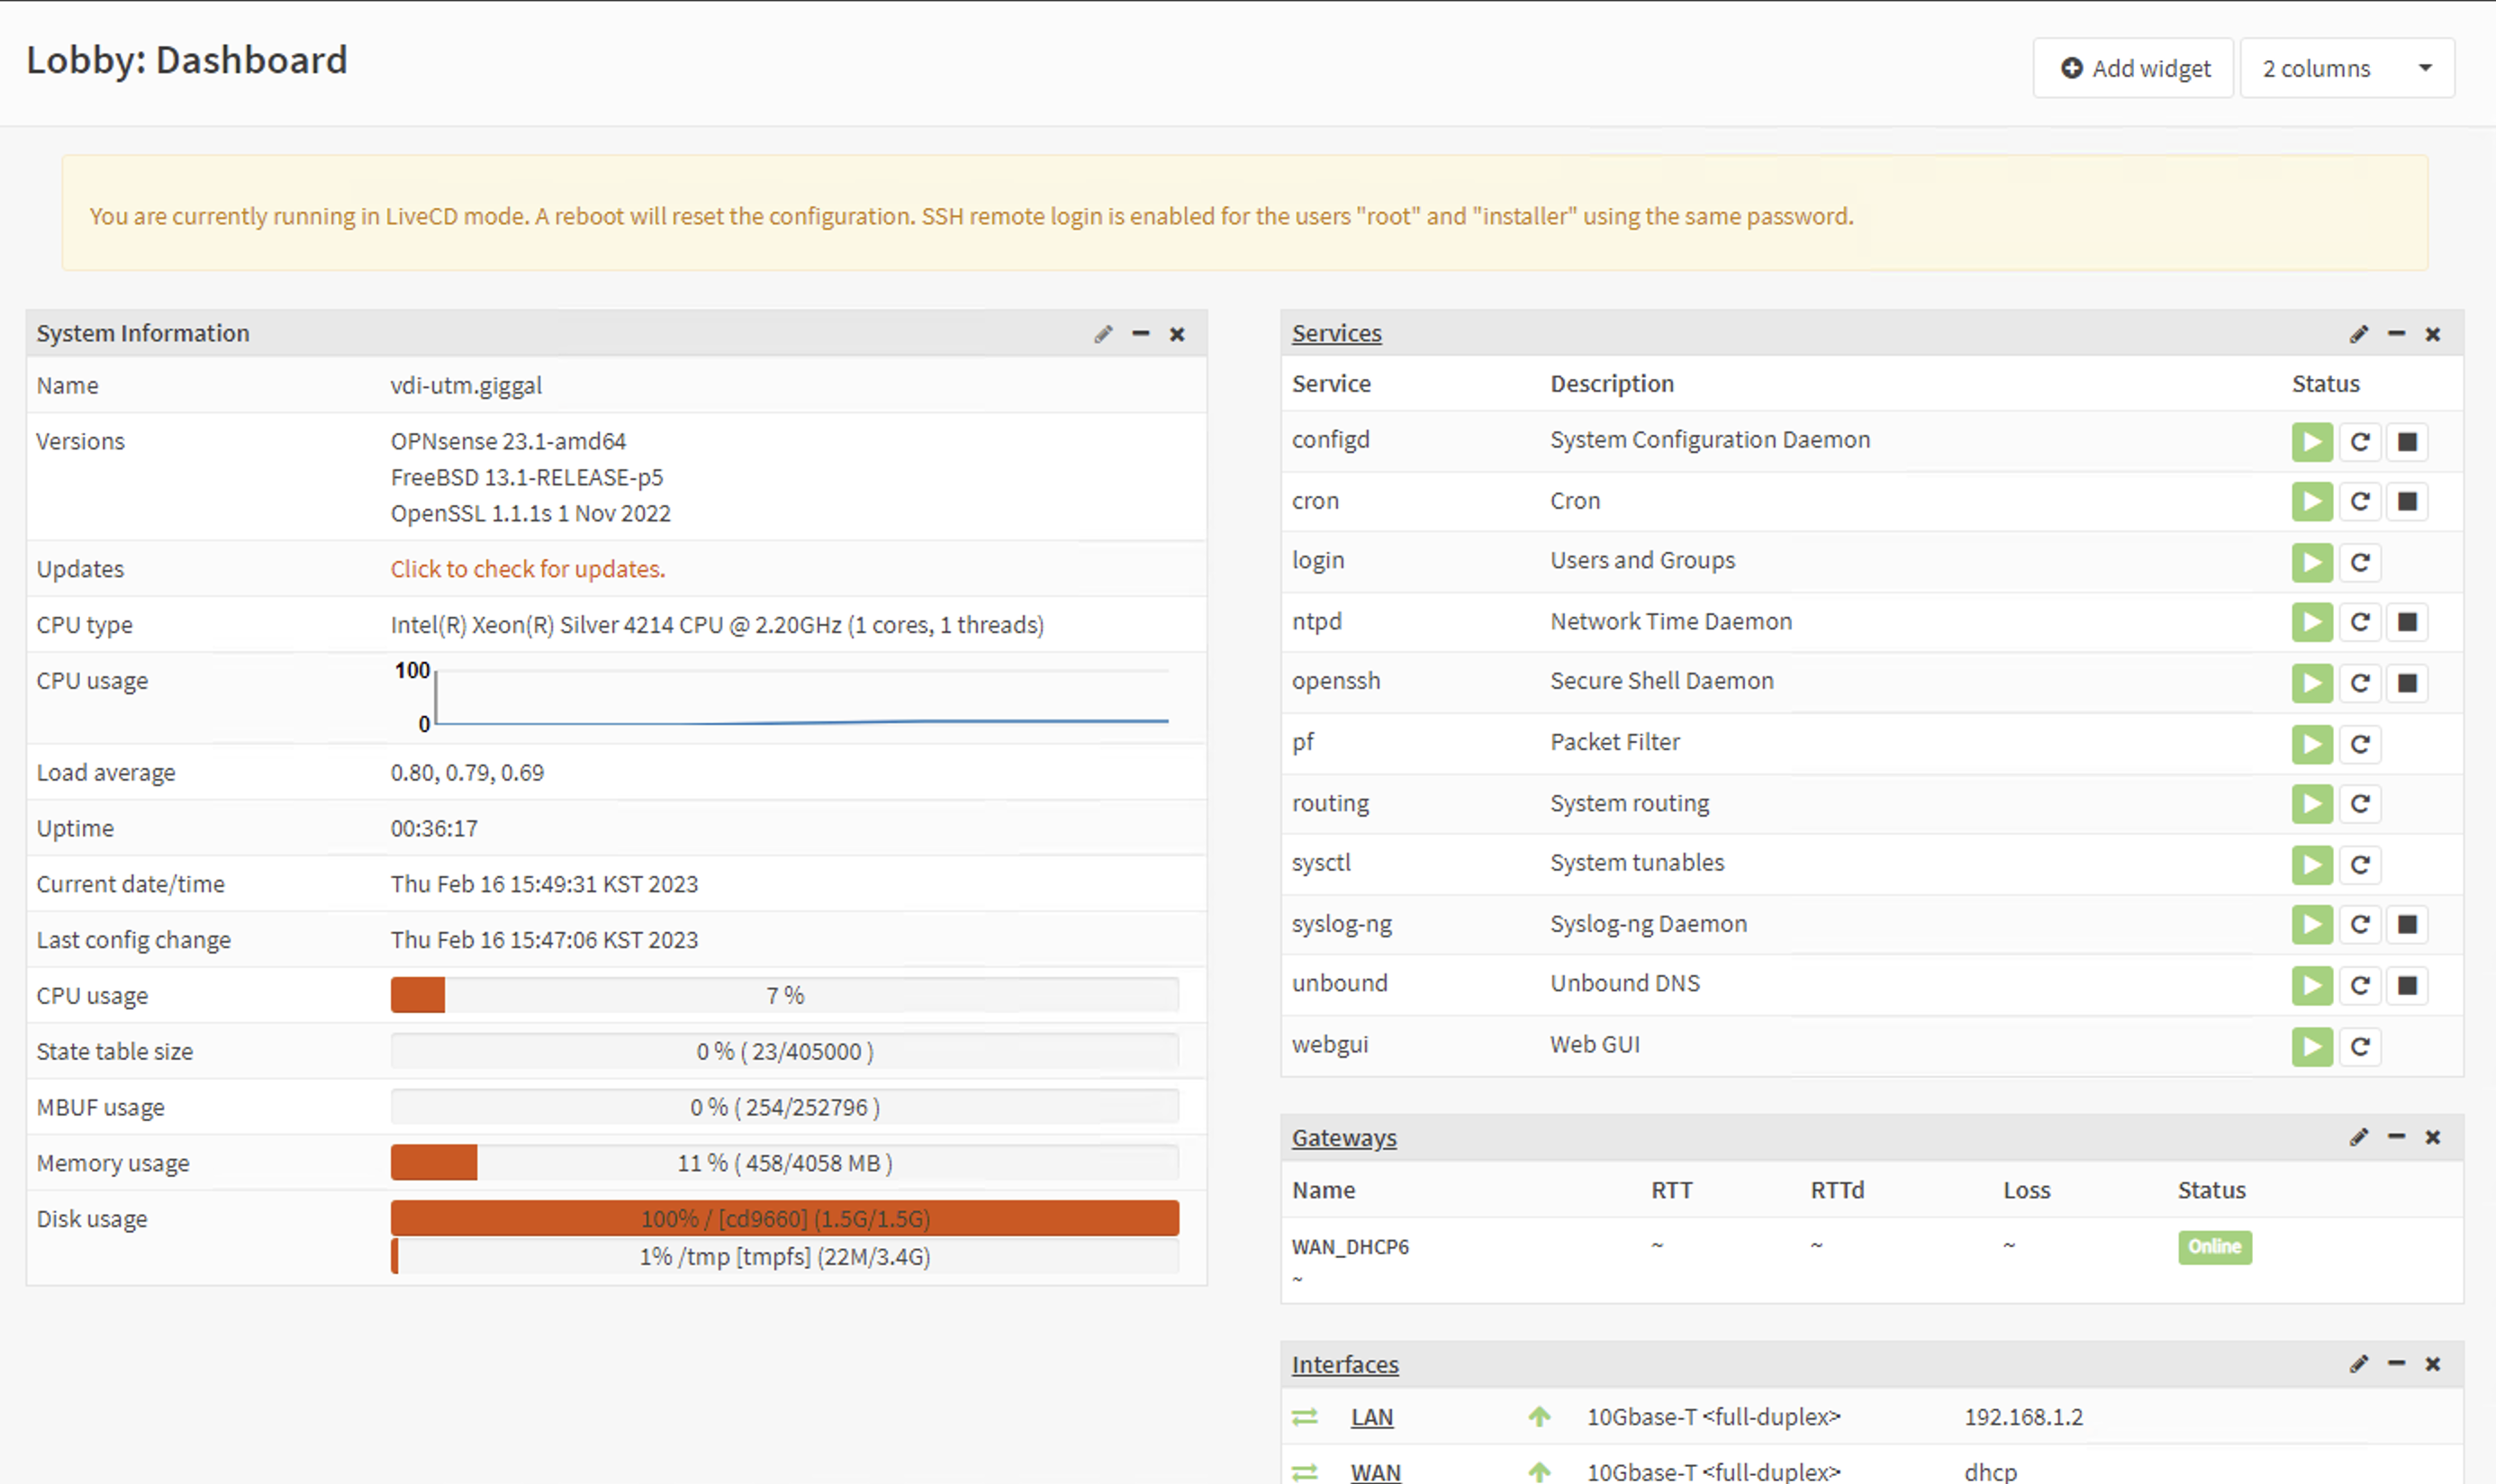Click the Disk usage progress bar
The height and width of the screenshot is (1484, 2496).
click(x=784, y=1219)
